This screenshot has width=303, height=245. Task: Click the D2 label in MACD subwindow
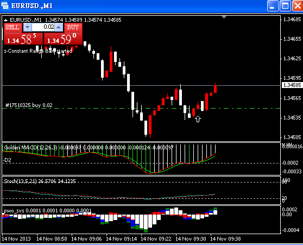click(x=8, y=160)
